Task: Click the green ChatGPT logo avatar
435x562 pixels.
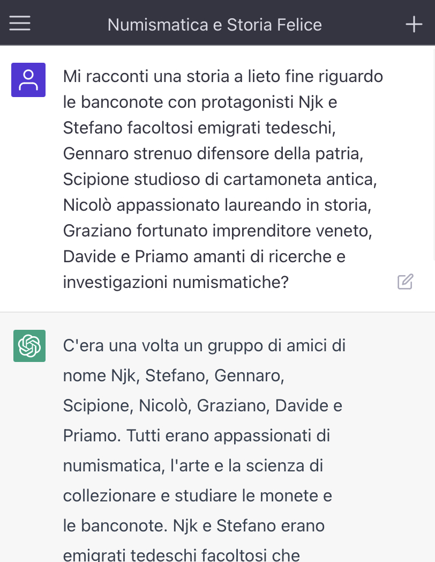Action: pos(29,346)
